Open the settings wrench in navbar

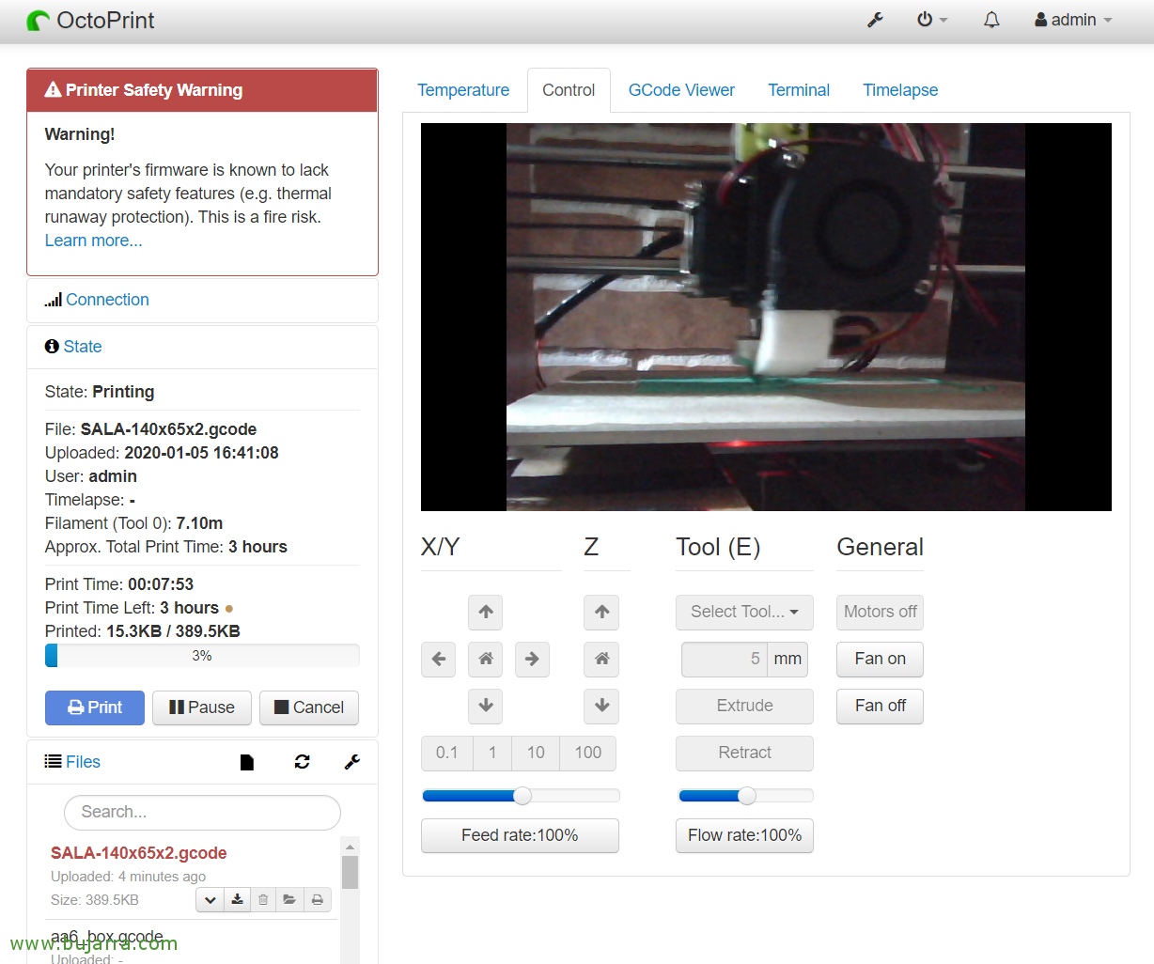tap(875, 20)
